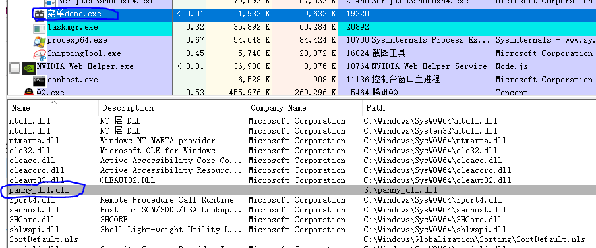Viewport: 596px width, 248px height.
Task: Sort DLL list by Name column
Action: (x=53, y=108)
